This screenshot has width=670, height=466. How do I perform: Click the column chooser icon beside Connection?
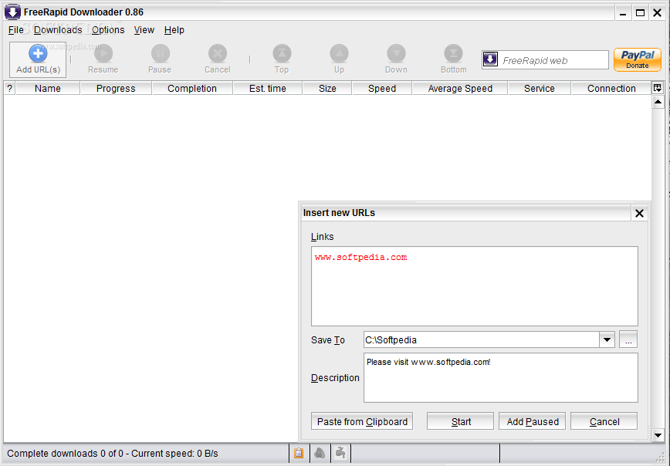657,89
